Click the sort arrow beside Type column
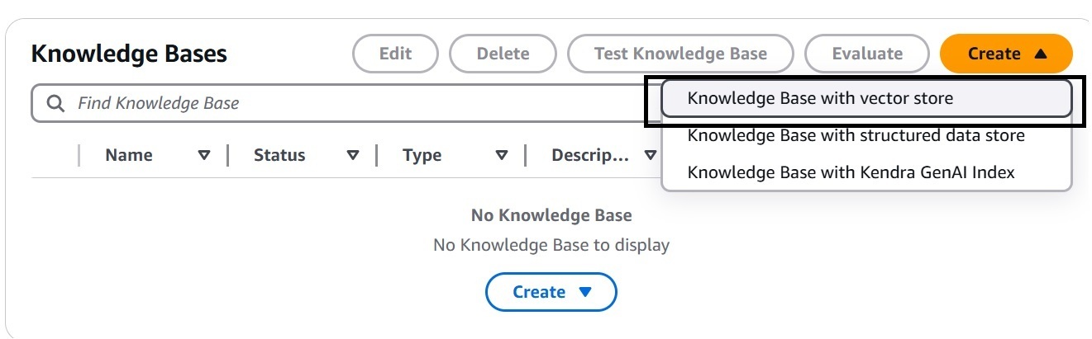The image size is (1092, 339). pyautogui.click(x=502, y=155)
